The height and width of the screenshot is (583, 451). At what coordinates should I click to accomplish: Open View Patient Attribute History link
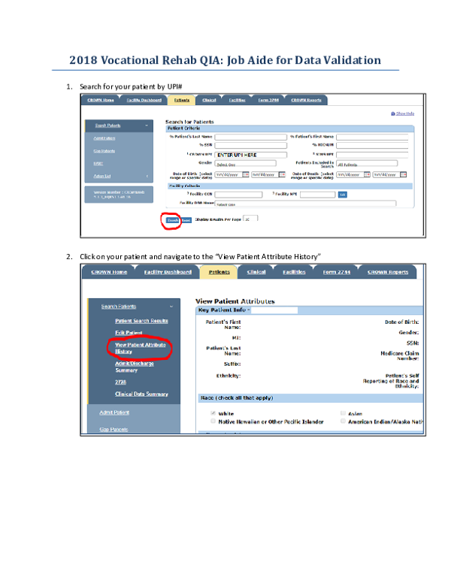click(x=141, y=348)
